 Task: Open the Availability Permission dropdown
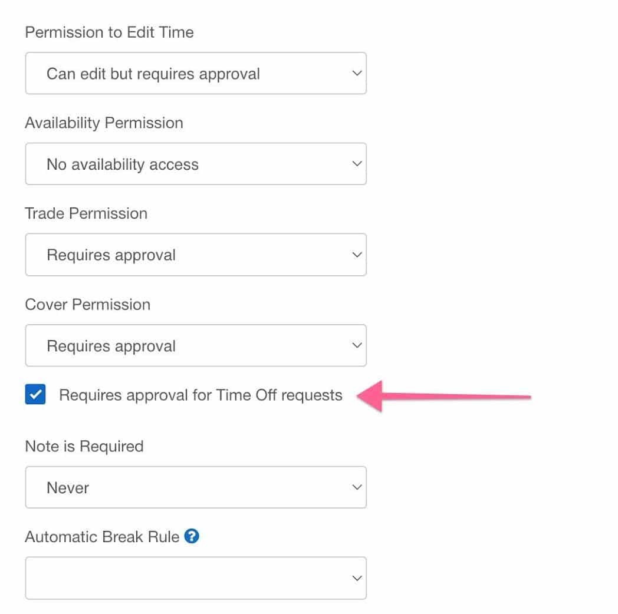coord(196,164)
